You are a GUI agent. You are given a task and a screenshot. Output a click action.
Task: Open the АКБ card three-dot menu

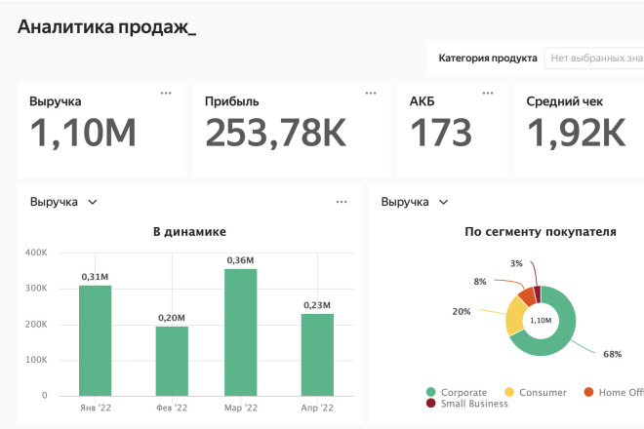point(488,94)
